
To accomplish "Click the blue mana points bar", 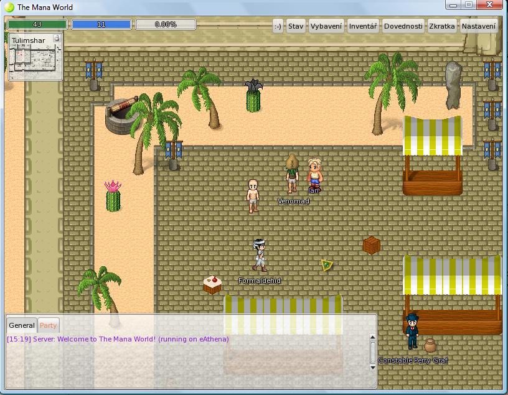I will click(x=101, y=25).
